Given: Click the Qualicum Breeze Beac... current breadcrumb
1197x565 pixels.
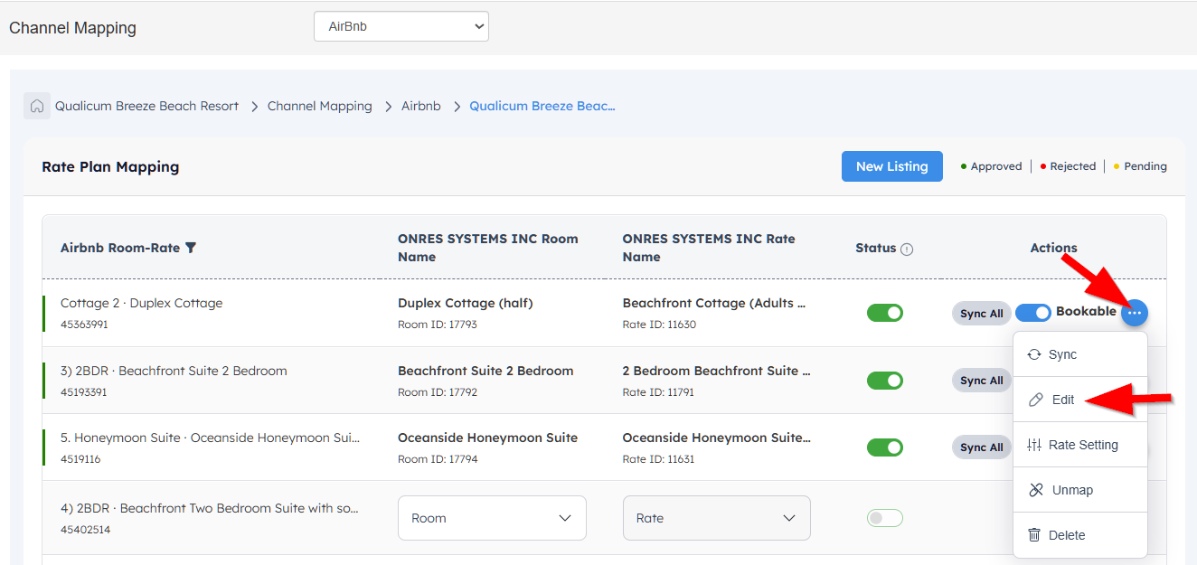Looking at the screenshot, I should (542, 106).
